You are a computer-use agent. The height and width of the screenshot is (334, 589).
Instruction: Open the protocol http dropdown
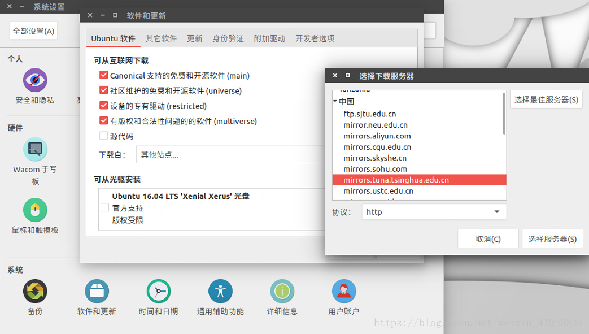[x=434, y=212]
